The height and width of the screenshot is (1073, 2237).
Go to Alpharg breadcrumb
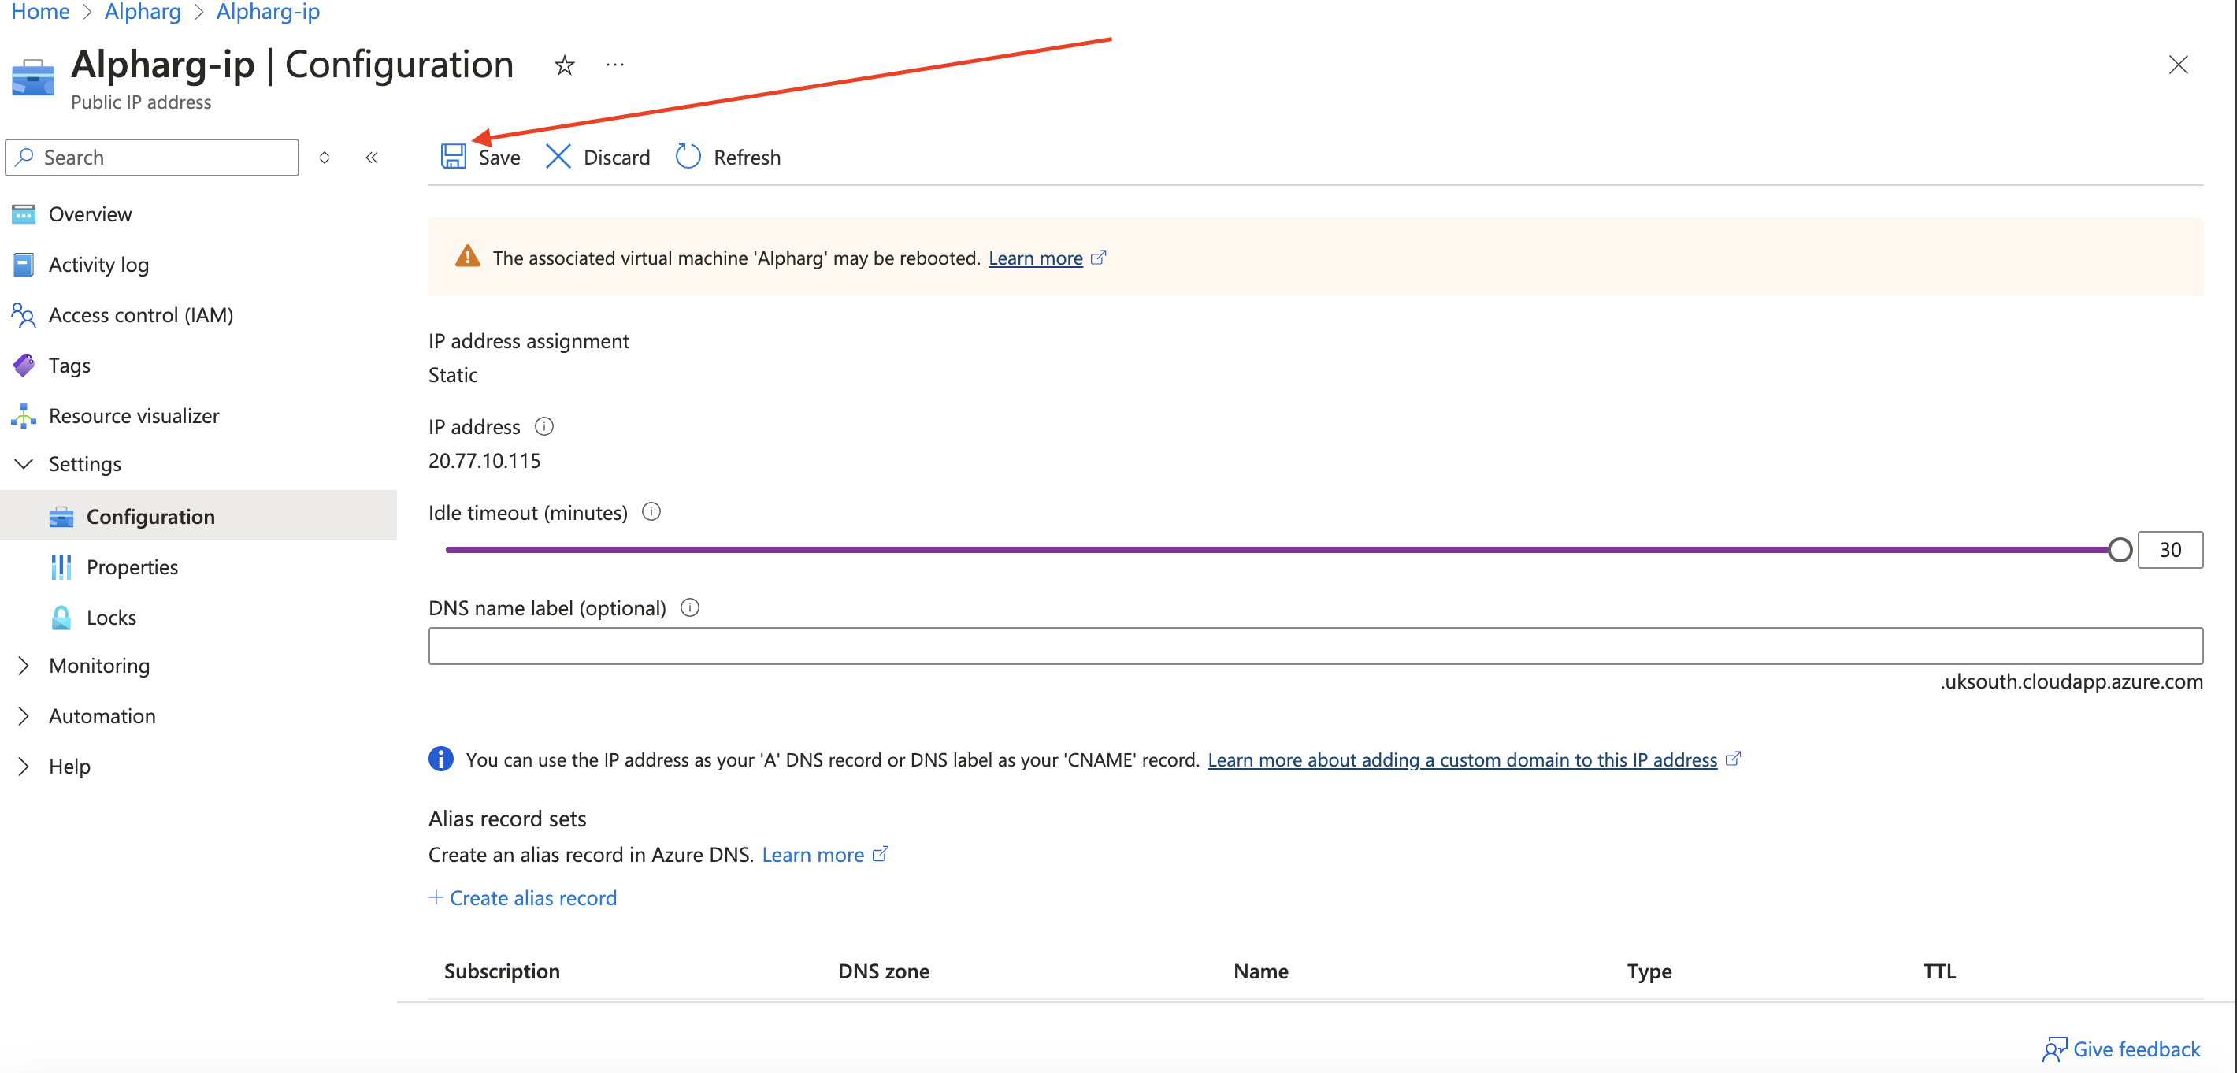click(x=143, y=11)
